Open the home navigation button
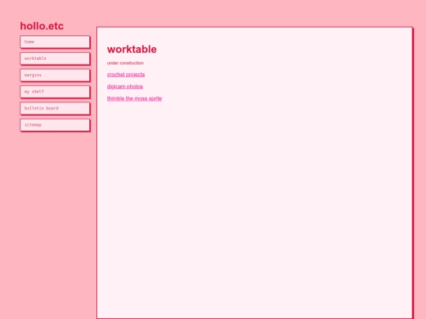Image resolution: width=426 pixels, height=319 pixels. (55, 42)
